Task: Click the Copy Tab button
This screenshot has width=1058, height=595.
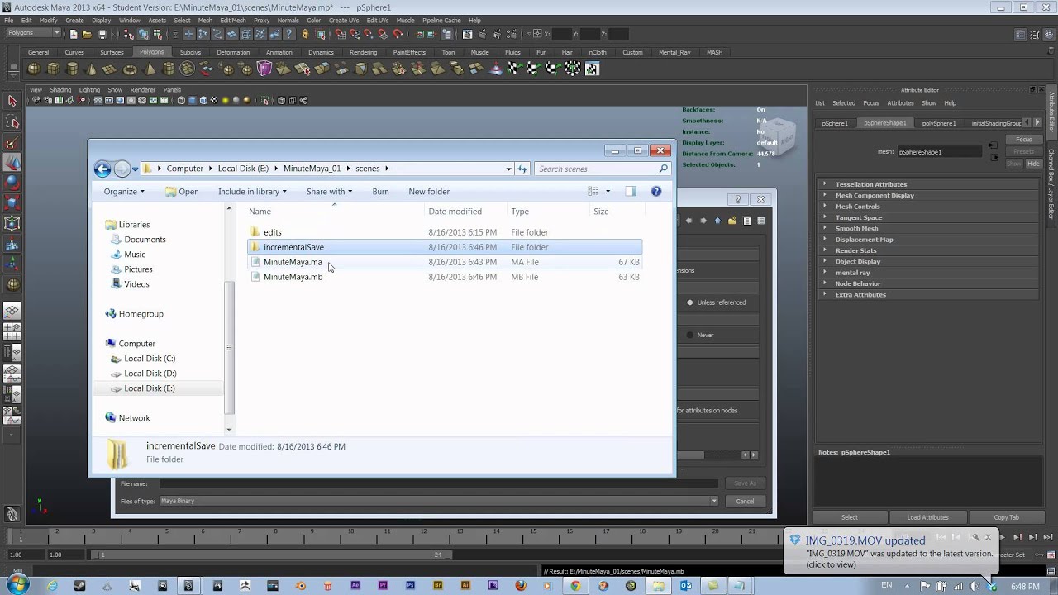Action: point(1006,517)
